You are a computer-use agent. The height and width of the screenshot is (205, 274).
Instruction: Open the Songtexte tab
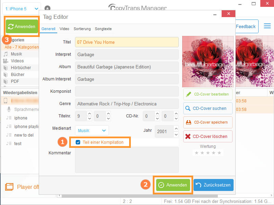tap(103, 29)
